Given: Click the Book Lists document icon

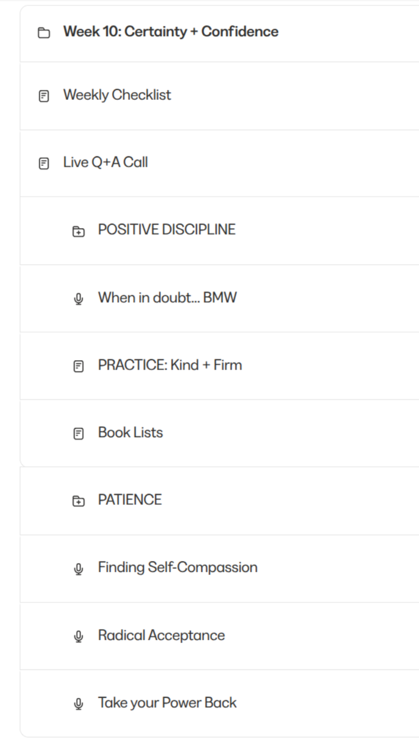Looking at the screenshot, I should tap(79, 434).
